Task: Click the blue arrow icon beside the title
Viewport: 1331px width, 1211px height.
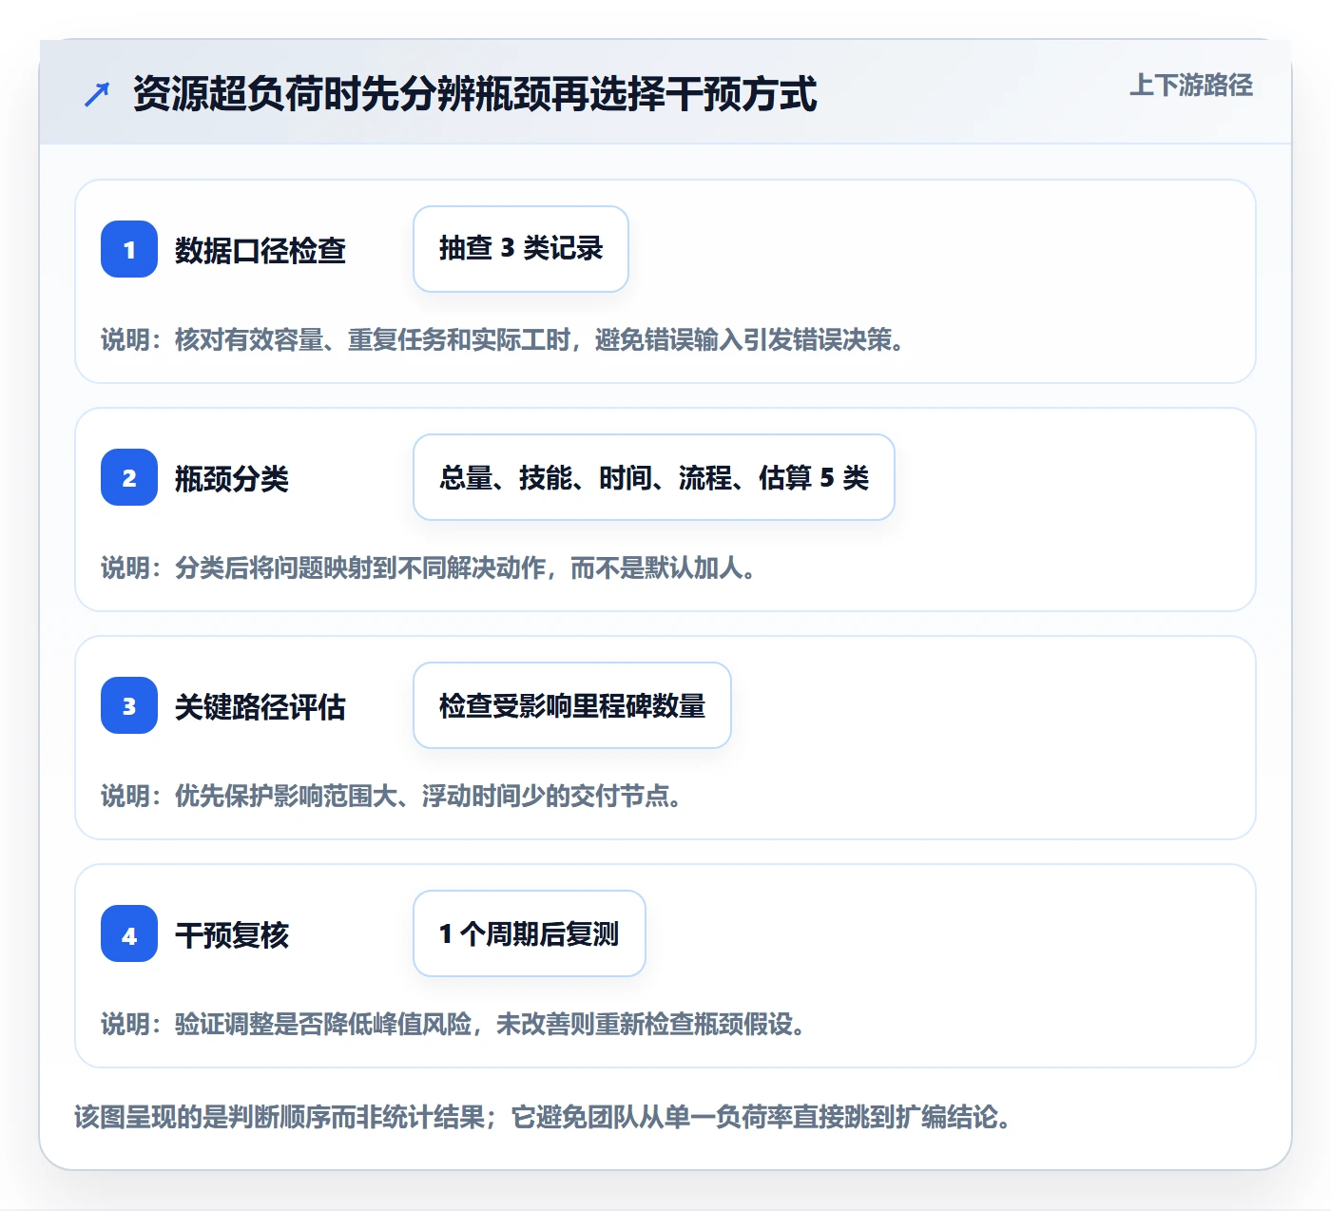Action: point(97,94)
